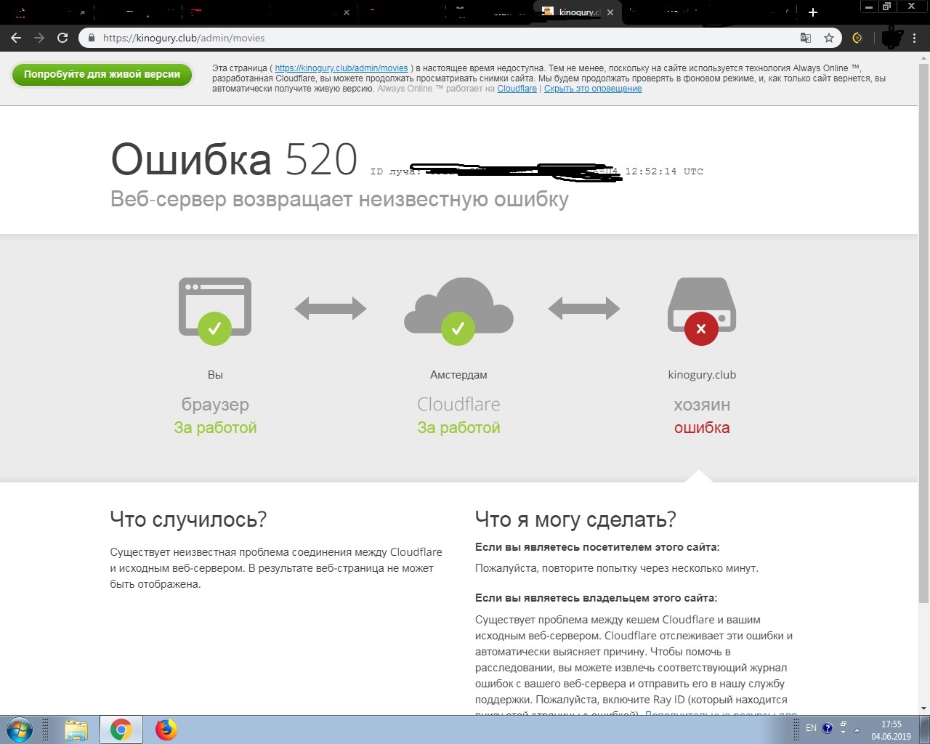Image resolution: width=930 pixels, height=744 pixels.
Task: Click the 'Ошибка 520' heading
Action: pos(234,159)
